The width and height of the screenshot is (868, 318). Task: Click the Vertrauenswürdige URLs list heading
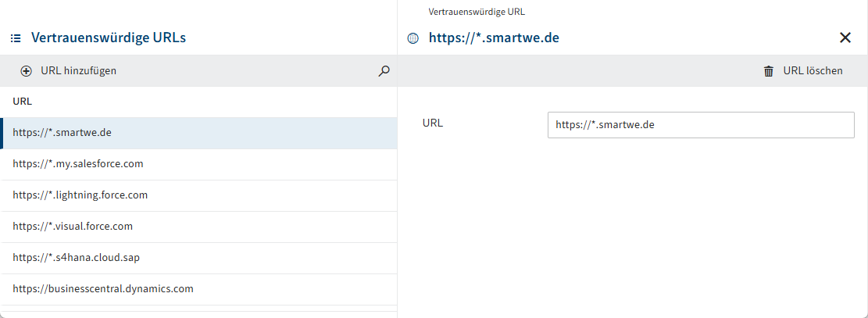[109, 38]
